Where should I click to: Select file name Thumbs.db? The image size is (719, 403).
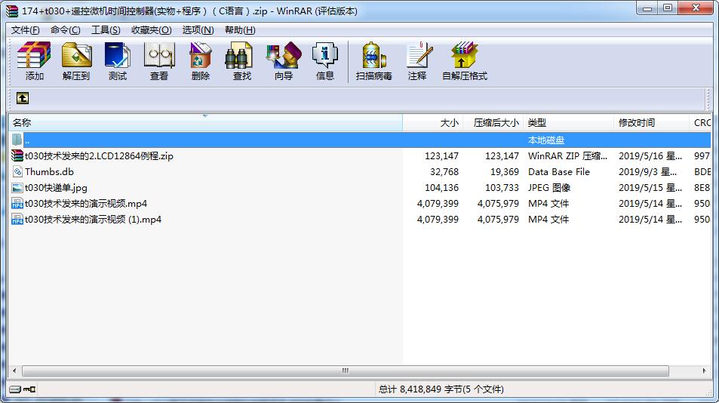coord(49,172)
